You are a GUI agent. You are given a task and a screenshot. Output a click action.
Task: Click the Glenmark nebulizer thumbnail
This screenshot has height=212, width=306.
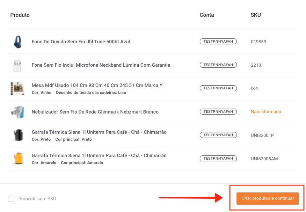click(17, 112)
